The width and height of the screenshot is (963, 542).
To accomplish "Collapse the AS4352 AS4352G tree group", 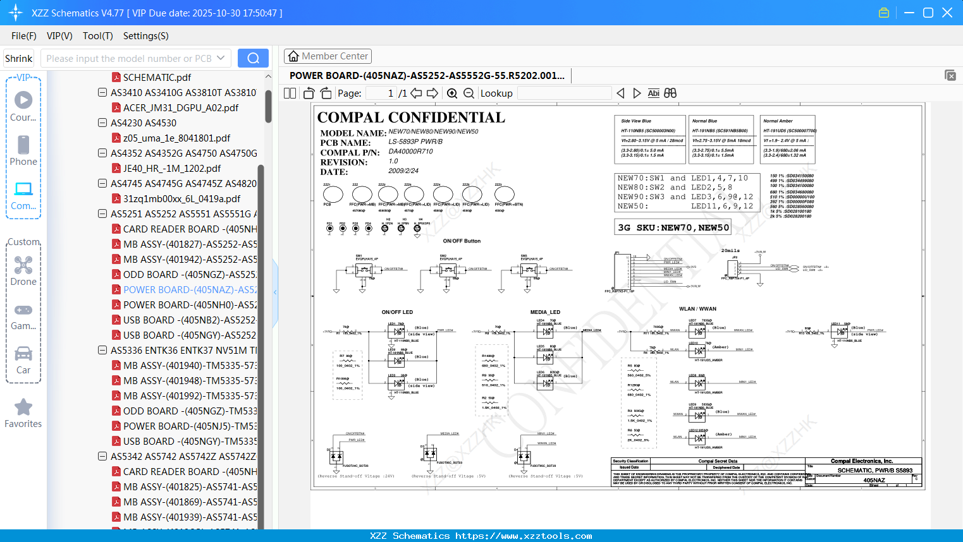I will (x=102, y=153).
